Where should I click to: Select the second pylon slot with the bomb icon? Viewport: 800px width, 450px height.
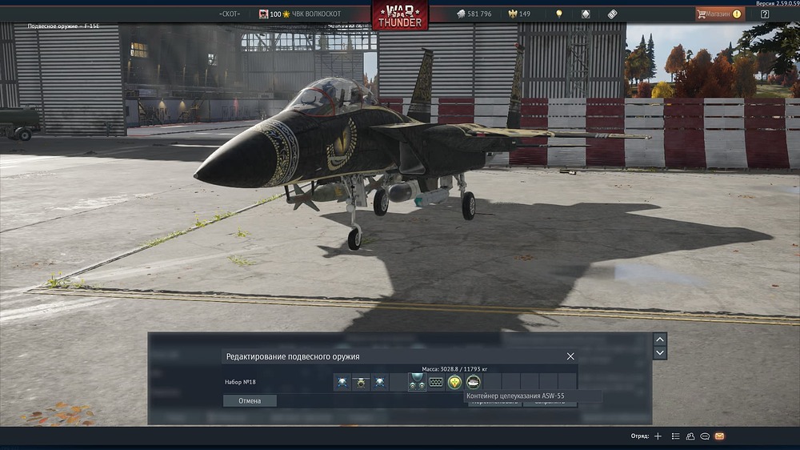point(362,382)
